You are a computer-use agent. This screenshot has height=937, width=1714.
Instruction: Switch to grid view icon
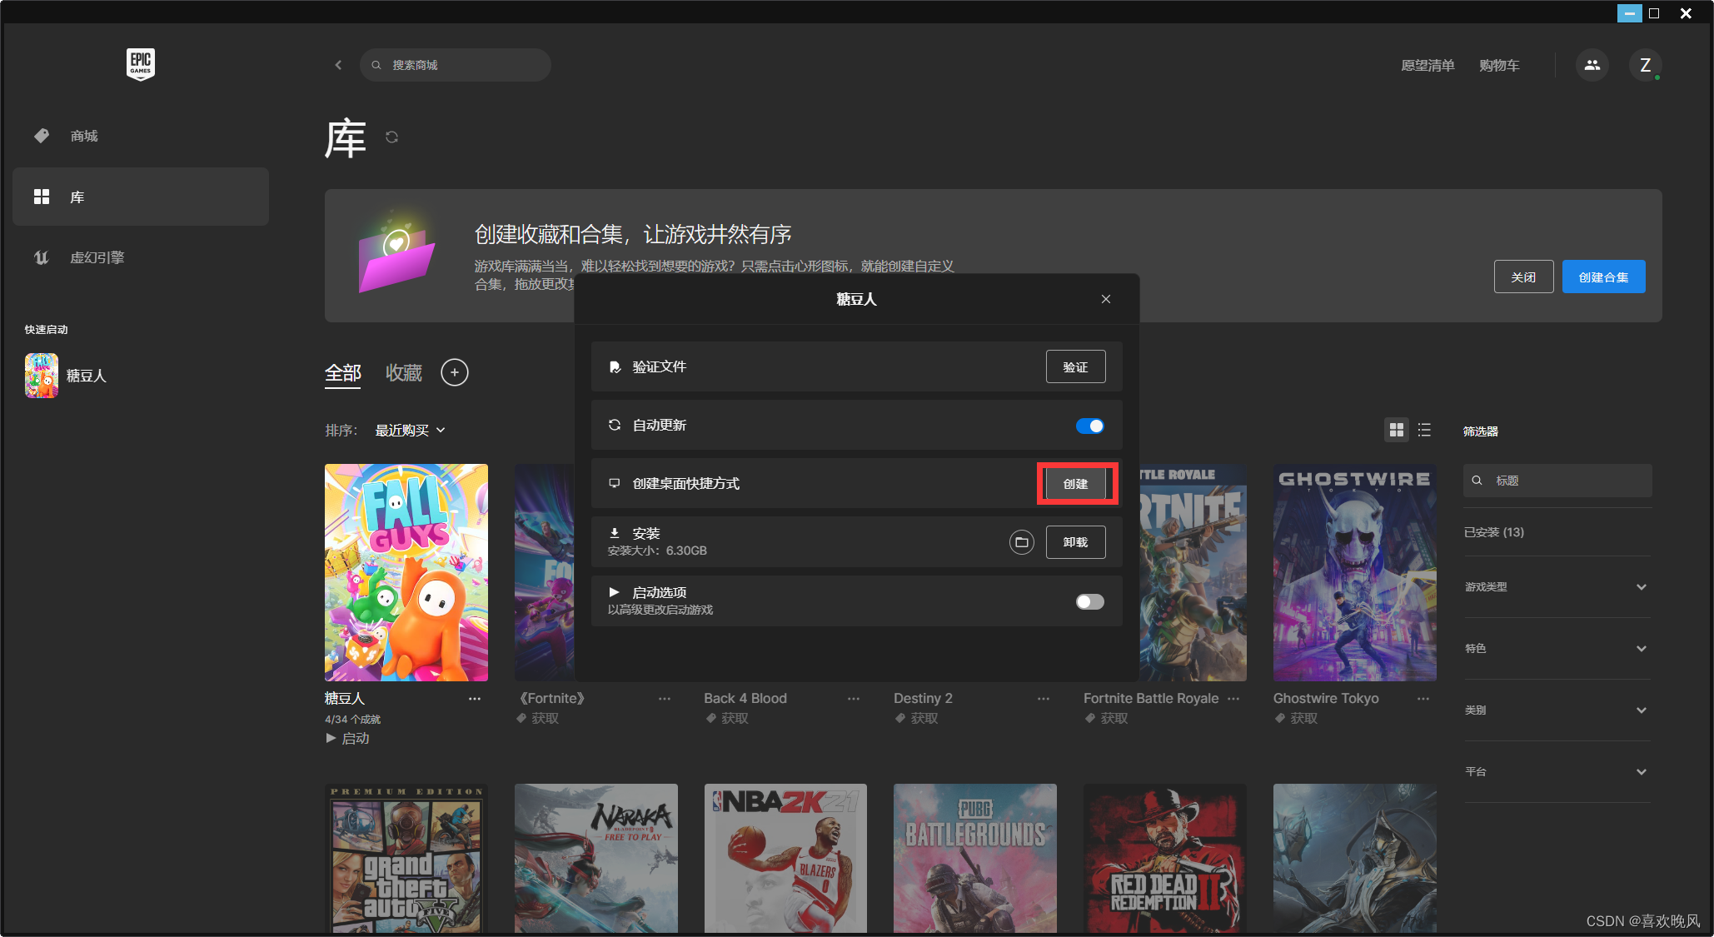(x=1397, y=430)
